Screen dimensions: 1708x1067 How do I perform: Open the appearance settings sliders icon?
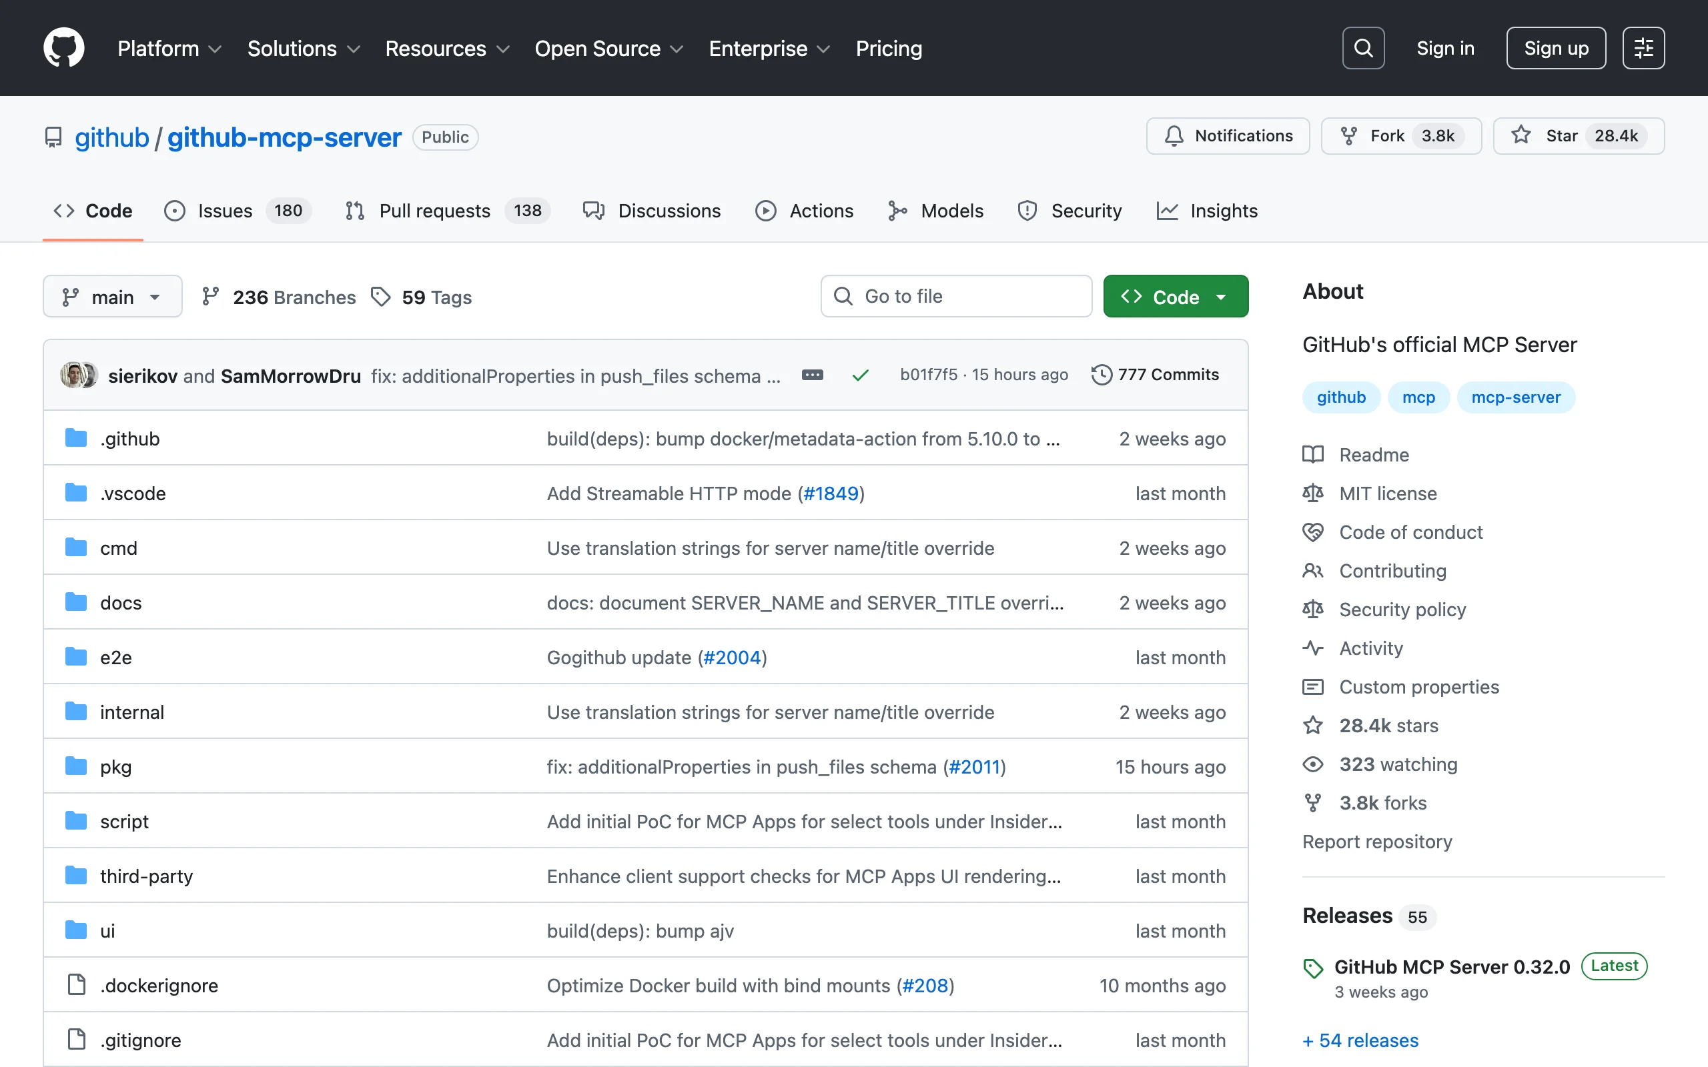click(x=1643, y=48)
